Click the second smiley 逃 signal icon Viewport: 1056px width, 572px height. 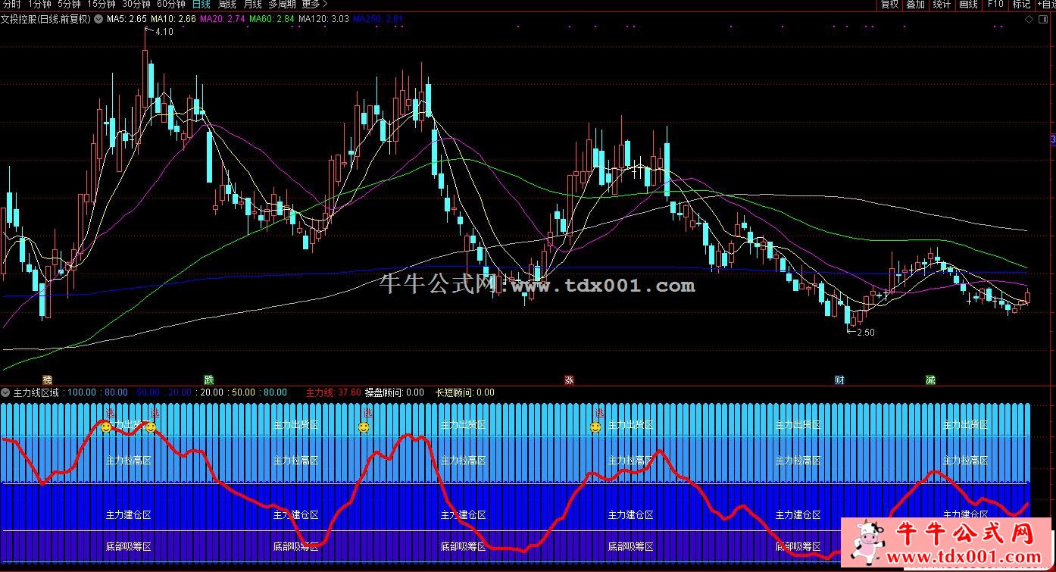pyautogui.click(x=151, y=427)
